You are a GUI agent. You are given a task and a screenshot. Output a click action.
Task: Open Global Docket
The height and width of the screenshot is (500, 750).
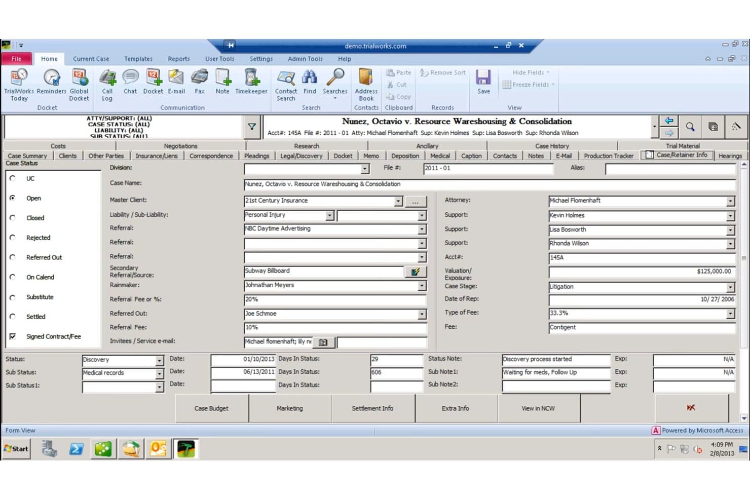click(79, 85)
